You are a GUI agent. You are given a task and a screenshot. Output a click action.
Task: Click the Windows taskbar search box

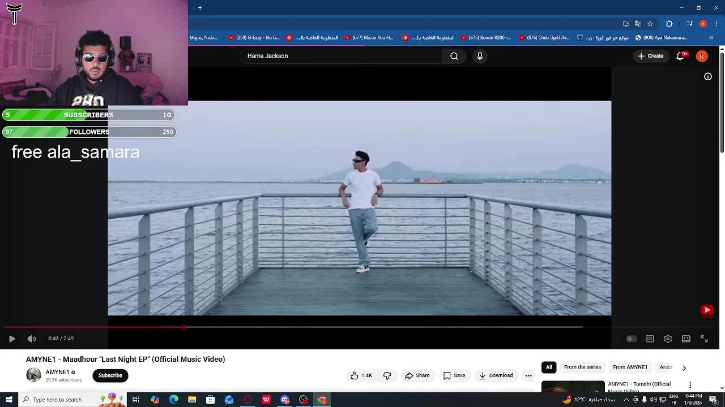coord(72,400)
